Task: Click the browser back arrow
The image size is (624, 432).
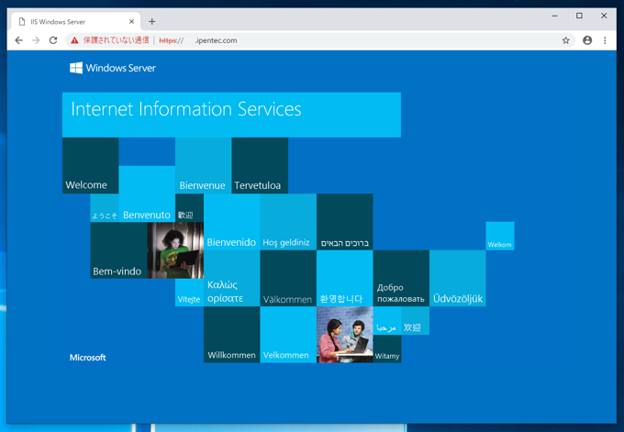Action: [18, 40]
